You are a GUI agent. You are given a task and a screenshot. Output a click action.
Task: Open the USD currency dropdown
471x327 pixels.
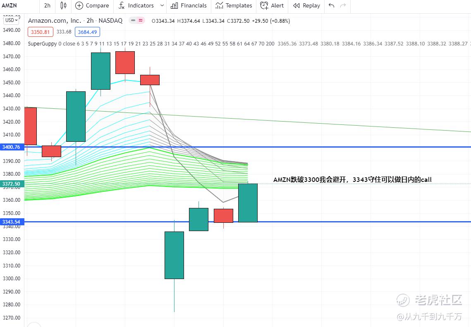click(x=12, y=20)
